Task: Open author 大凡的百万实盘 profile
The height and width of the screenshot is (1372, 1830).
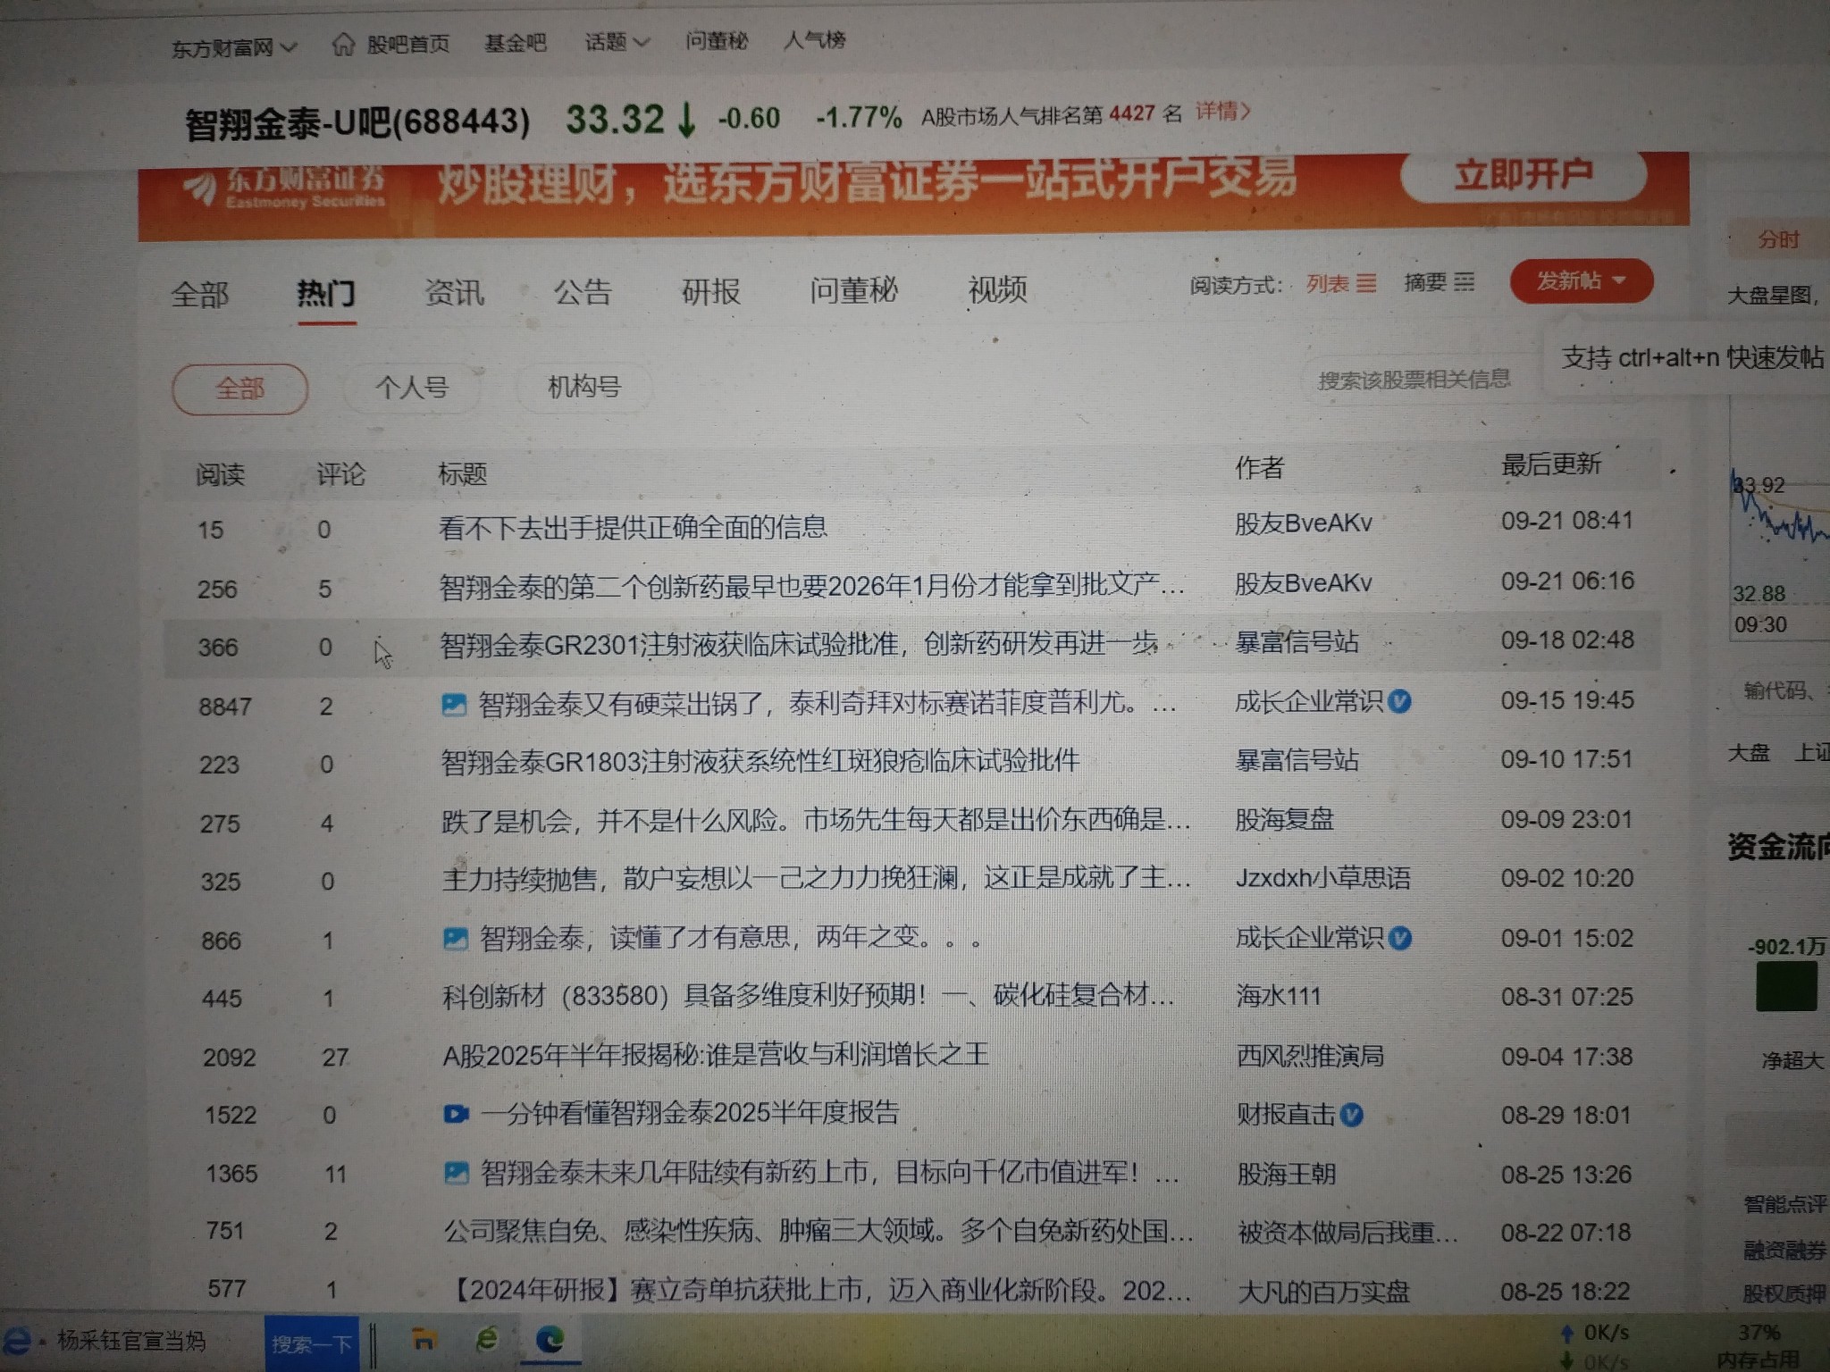Action: (x=1324, y=1292)
